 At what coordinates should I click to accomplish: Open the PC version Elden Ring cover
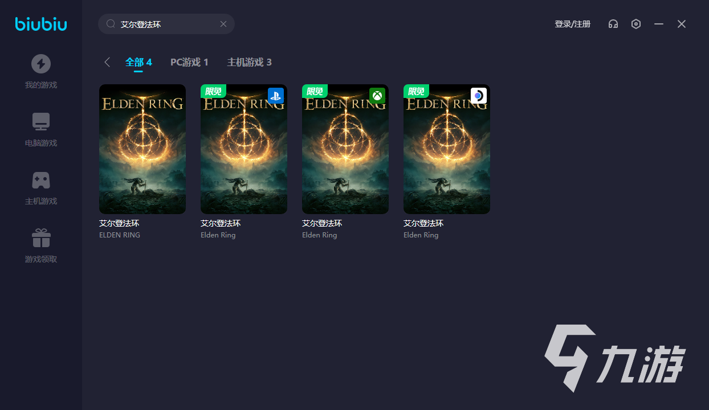[142, 149]
